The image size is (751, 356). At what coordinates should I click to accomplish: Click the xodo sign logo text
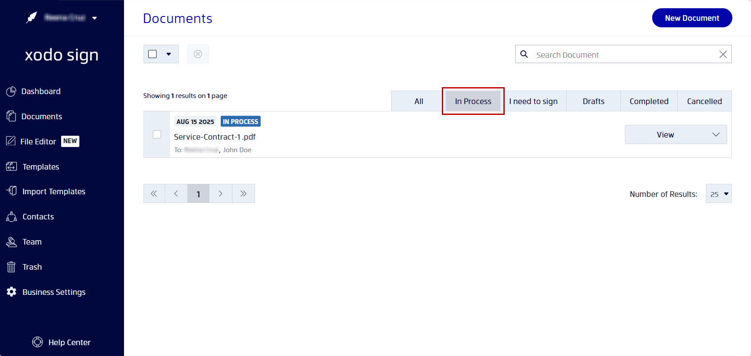click(62, 55)
